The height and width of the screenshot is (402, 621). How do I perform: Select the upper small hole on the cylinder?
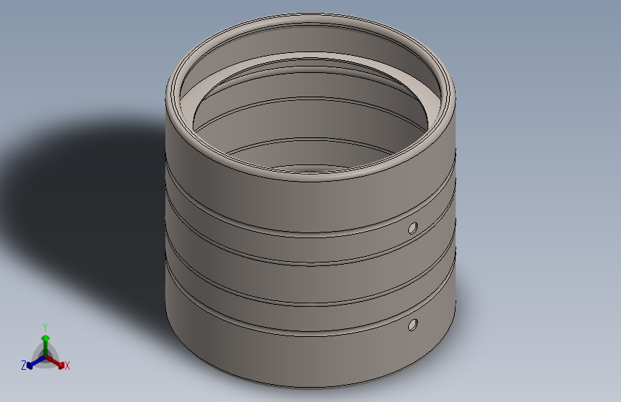tap(413, 228)
